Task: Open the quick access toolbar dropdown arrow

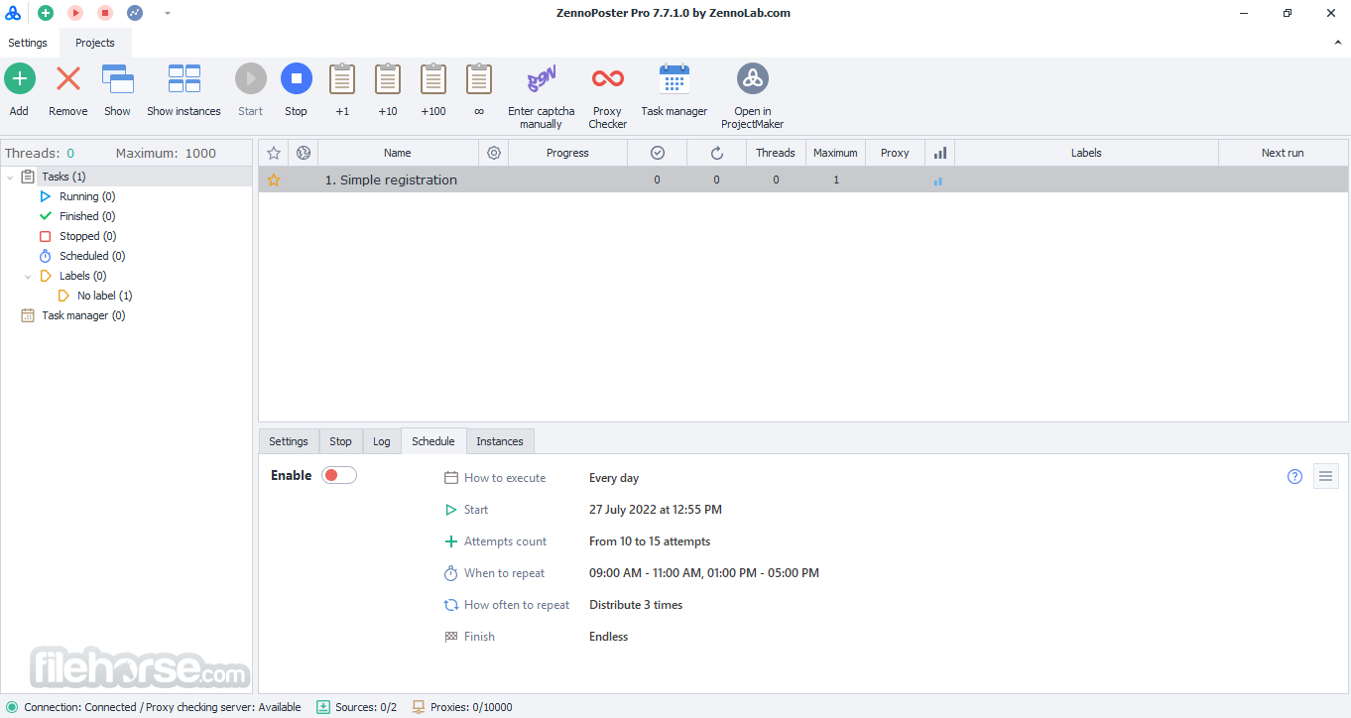Action: tap(168, 14)
